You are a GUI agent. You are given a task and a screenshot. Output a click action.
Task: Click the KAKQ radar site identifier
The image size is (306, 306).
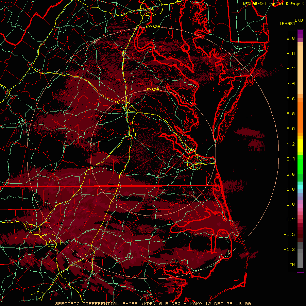click(196, 304)
